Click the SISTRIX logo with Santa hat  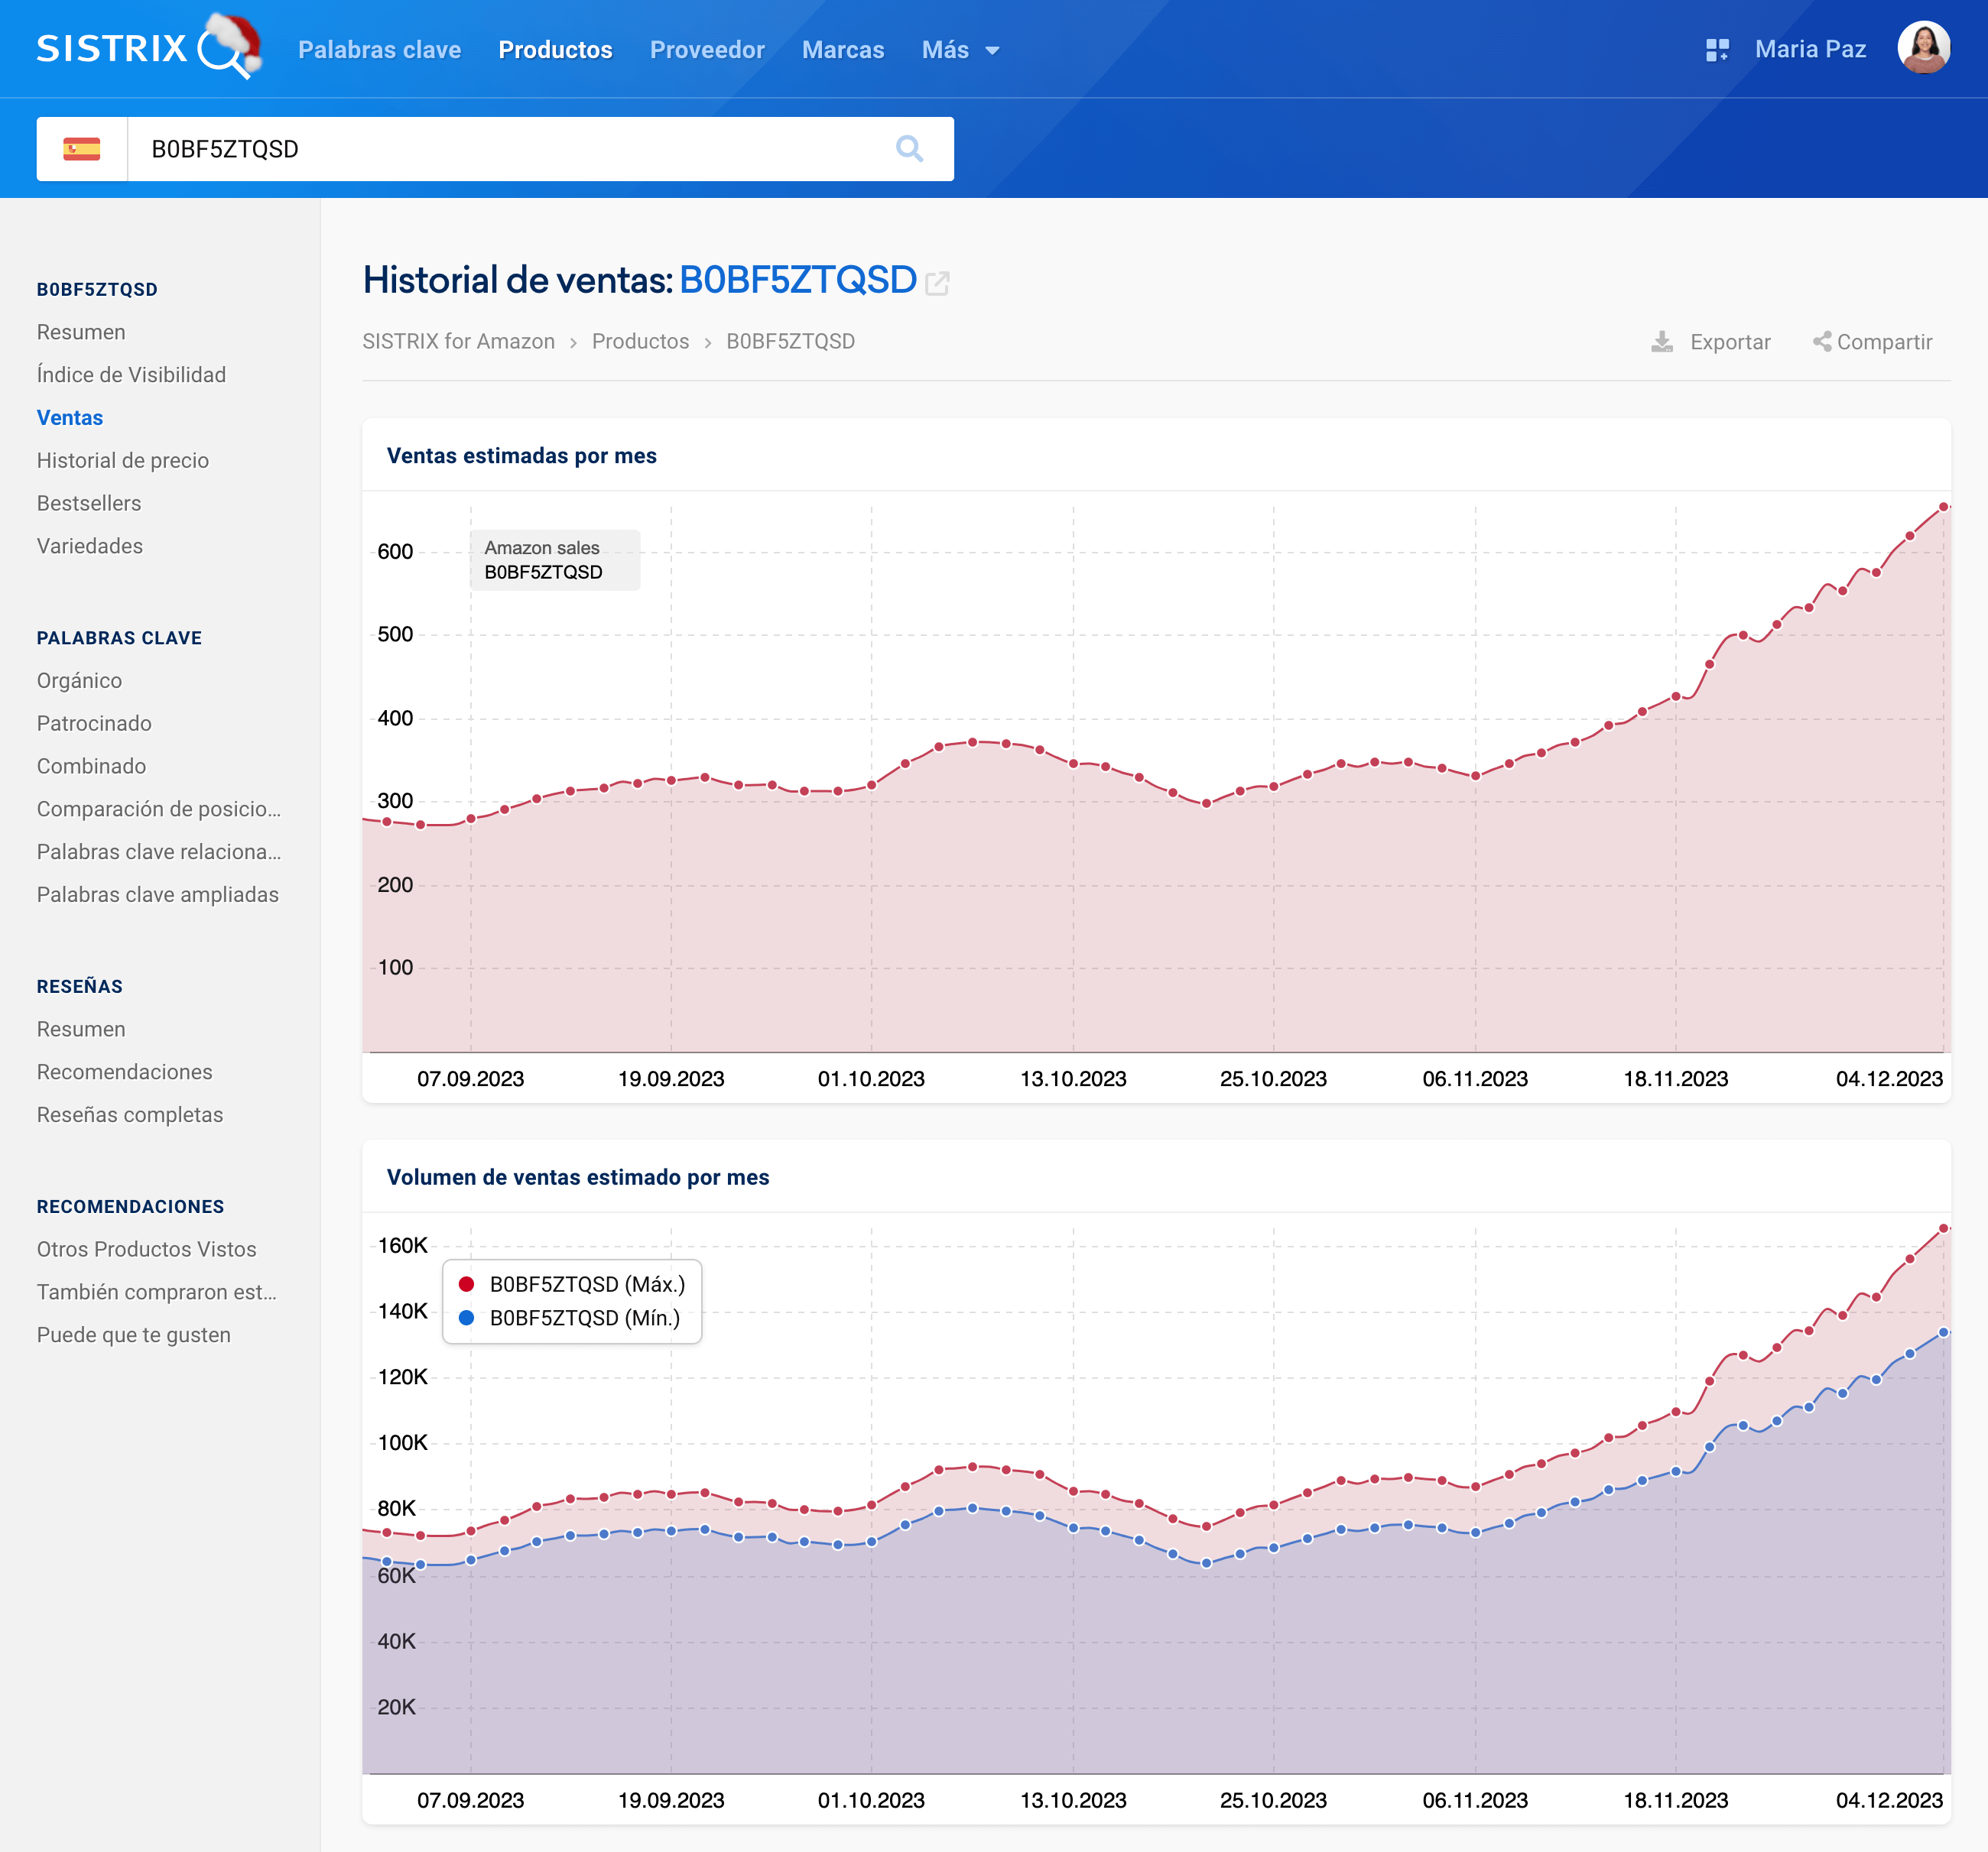148,48
